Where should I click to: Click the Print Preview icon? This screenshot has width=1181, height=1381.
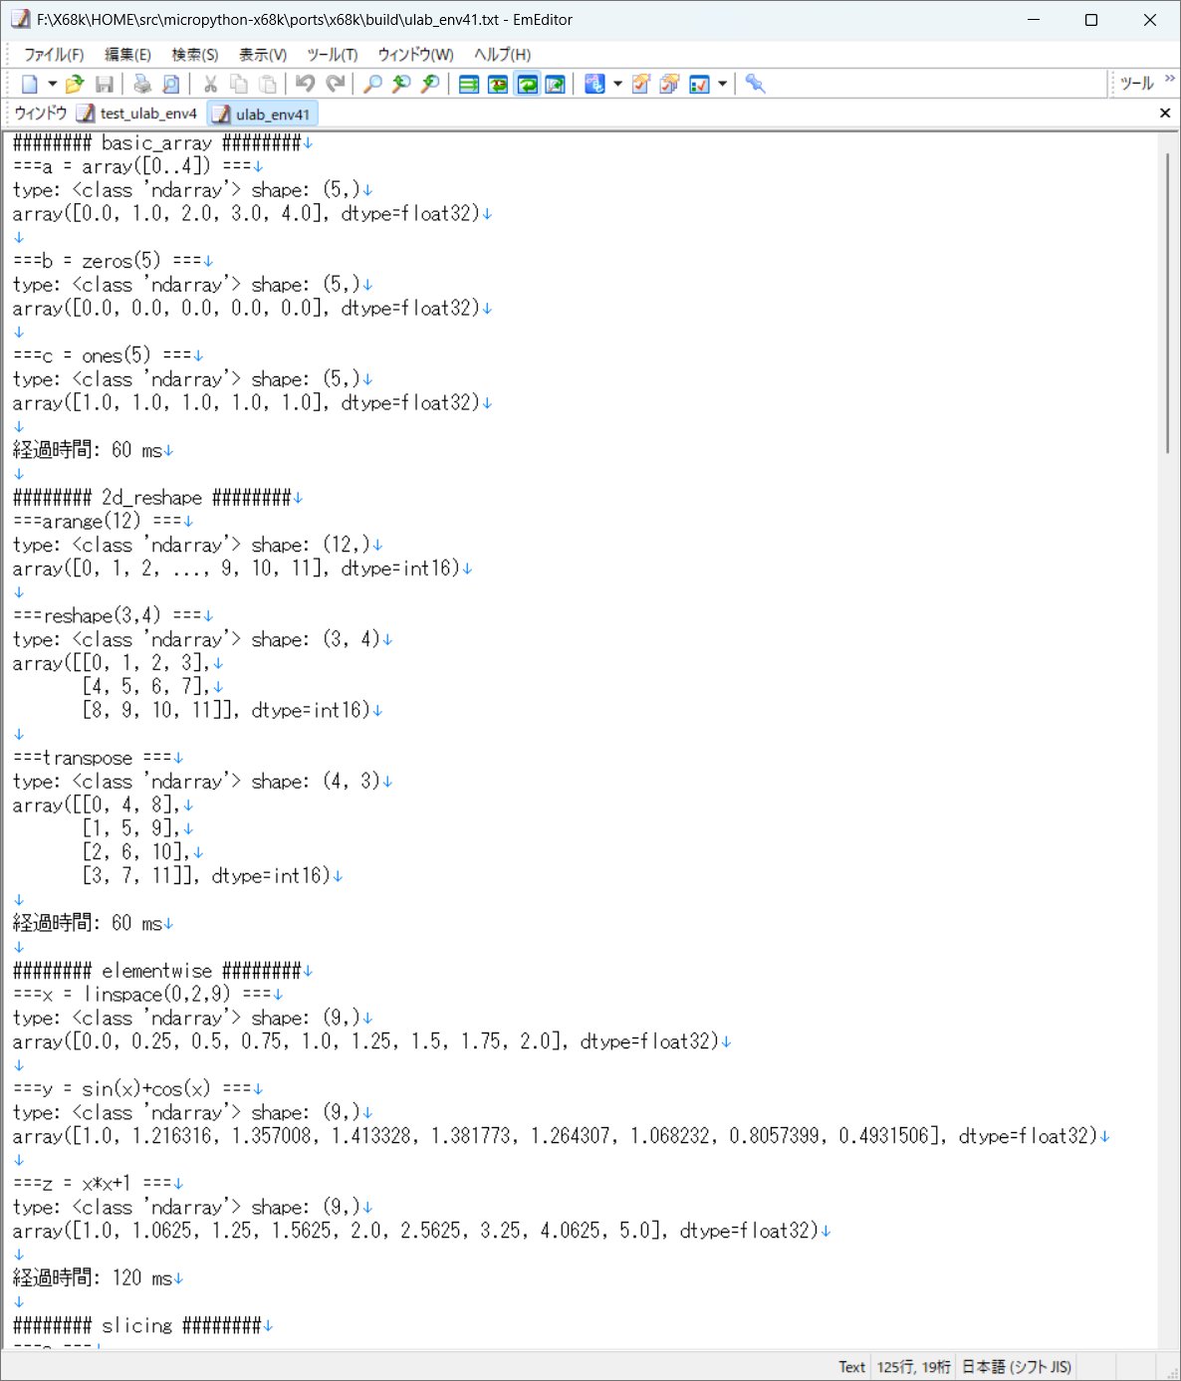coord(171,85)
